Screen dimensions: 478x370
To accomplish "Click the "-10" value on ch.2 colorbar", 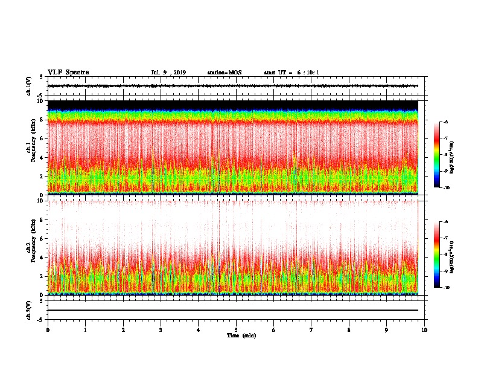I will (446, 288).
